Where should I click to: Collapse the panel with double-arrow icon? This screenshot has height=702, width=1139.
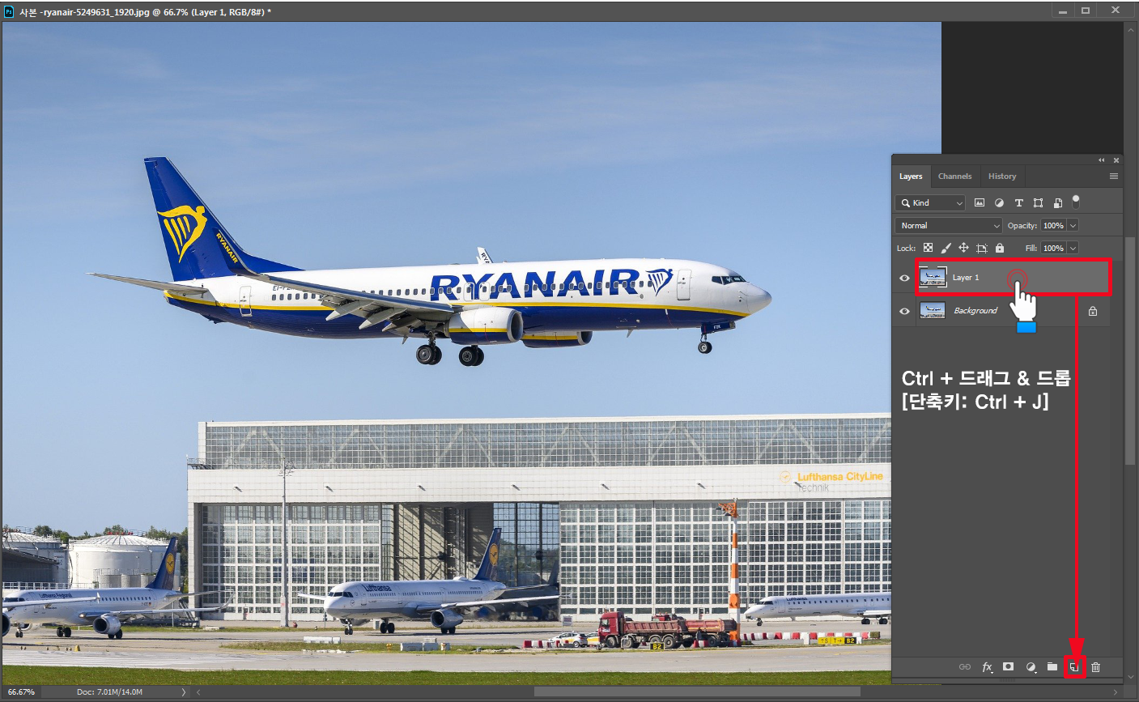[x=1101, y=160]
